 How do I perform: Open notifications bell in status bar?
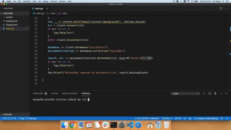(227, 118)
